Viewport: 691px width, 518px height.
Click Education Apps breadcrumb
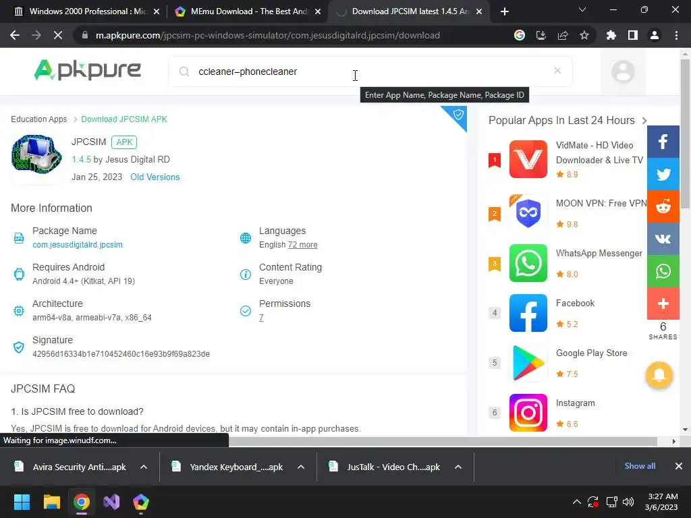(38, 119)
